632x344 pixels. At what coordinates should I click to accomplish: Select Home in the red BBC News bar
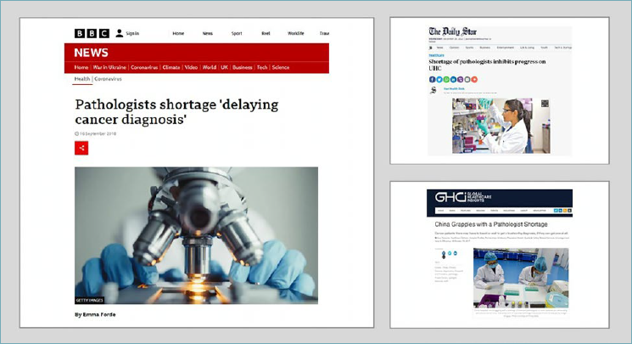click(81, 67)
